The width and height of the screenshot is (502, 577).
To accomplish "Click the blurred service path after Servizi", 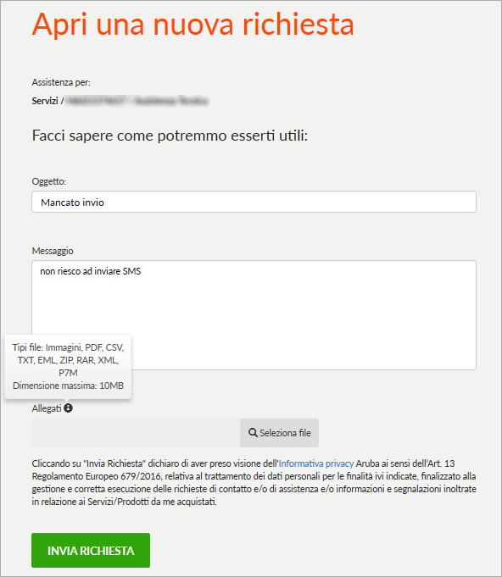I will coord(137,101).
